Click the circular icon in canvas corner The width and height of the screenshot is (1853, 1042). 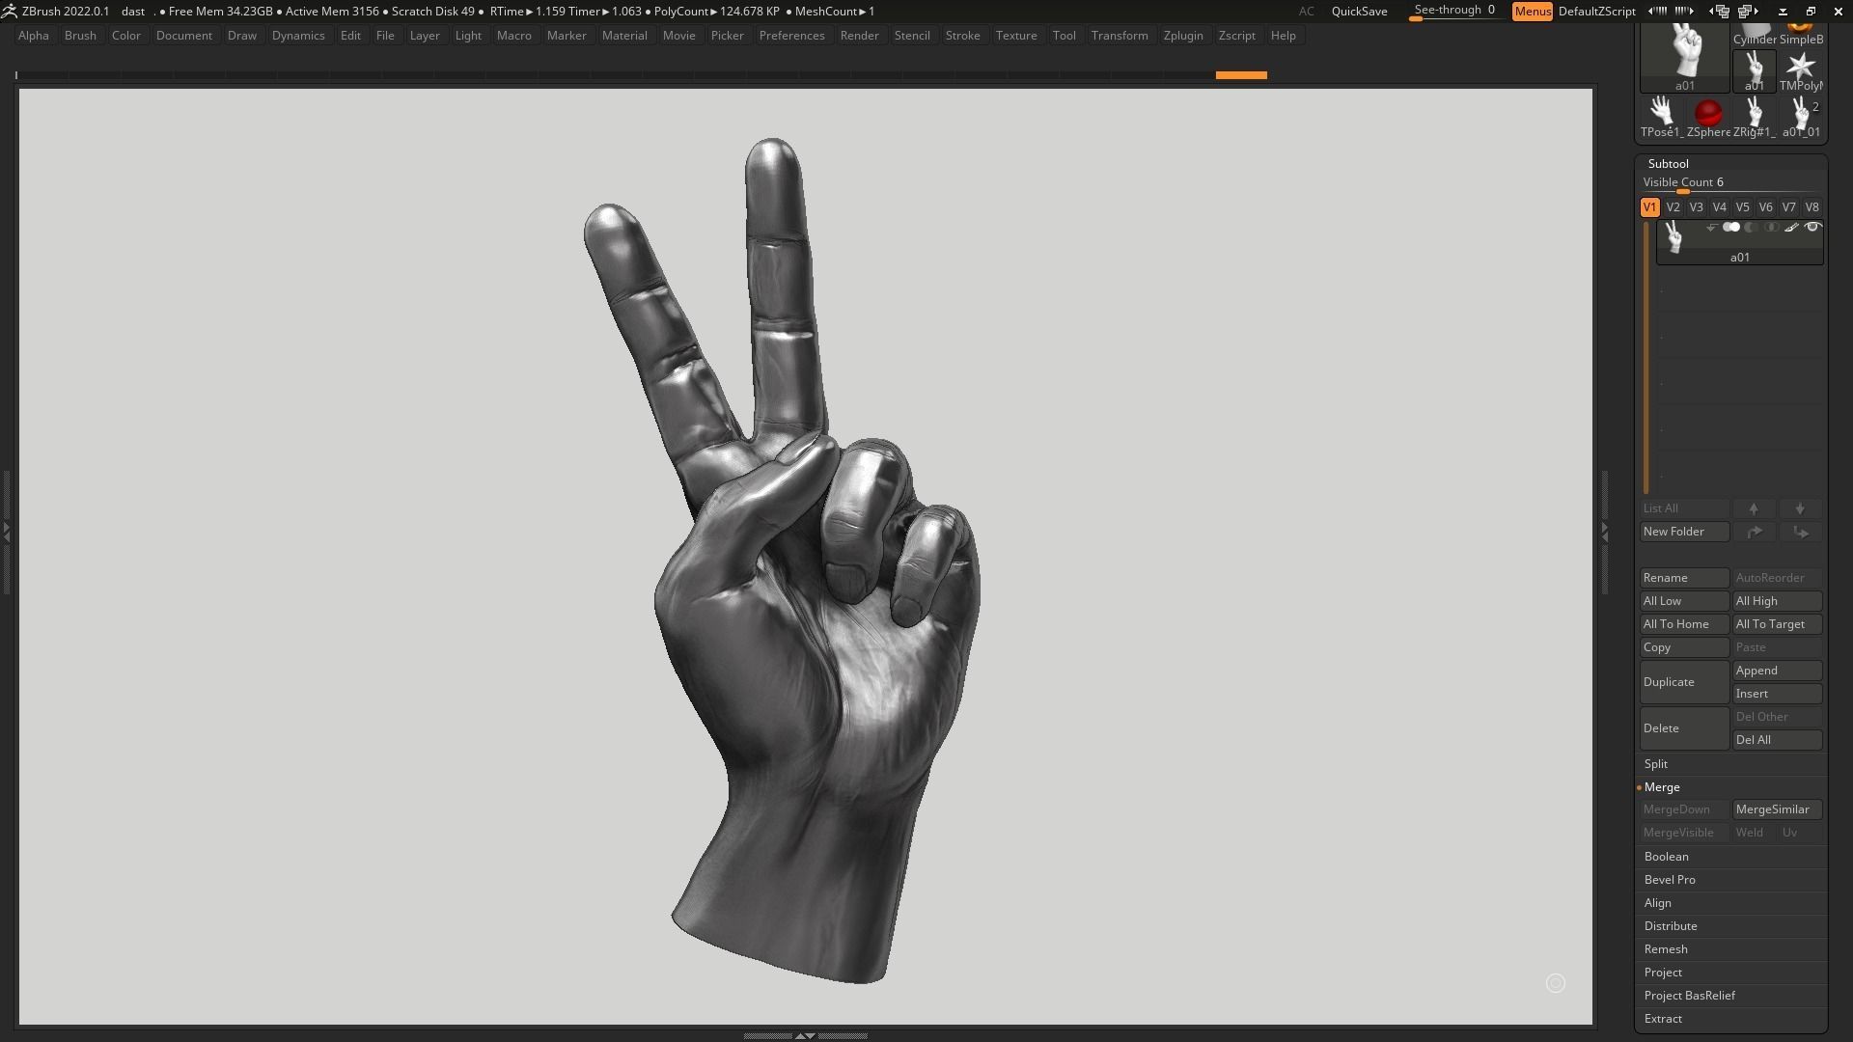[1556, 983]
